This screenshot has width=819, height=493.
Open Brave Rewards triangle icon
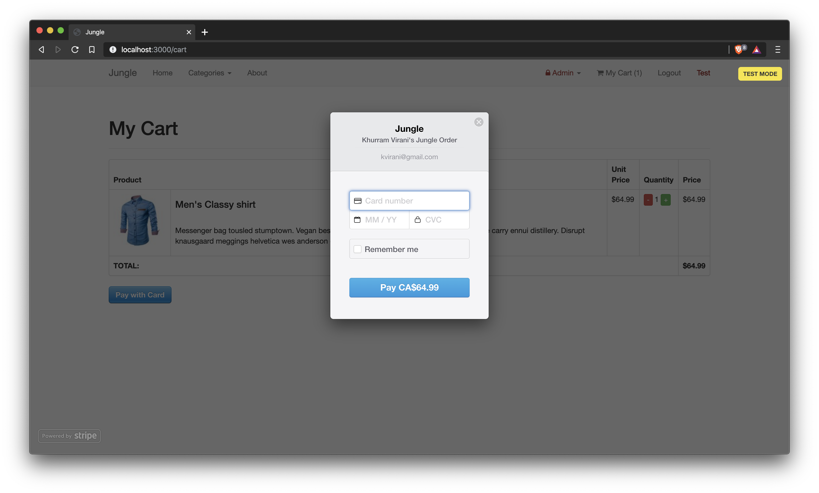(756, 50)
